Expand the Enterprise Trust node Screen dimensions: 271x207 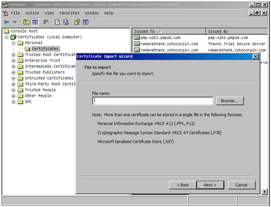[13, 61]
